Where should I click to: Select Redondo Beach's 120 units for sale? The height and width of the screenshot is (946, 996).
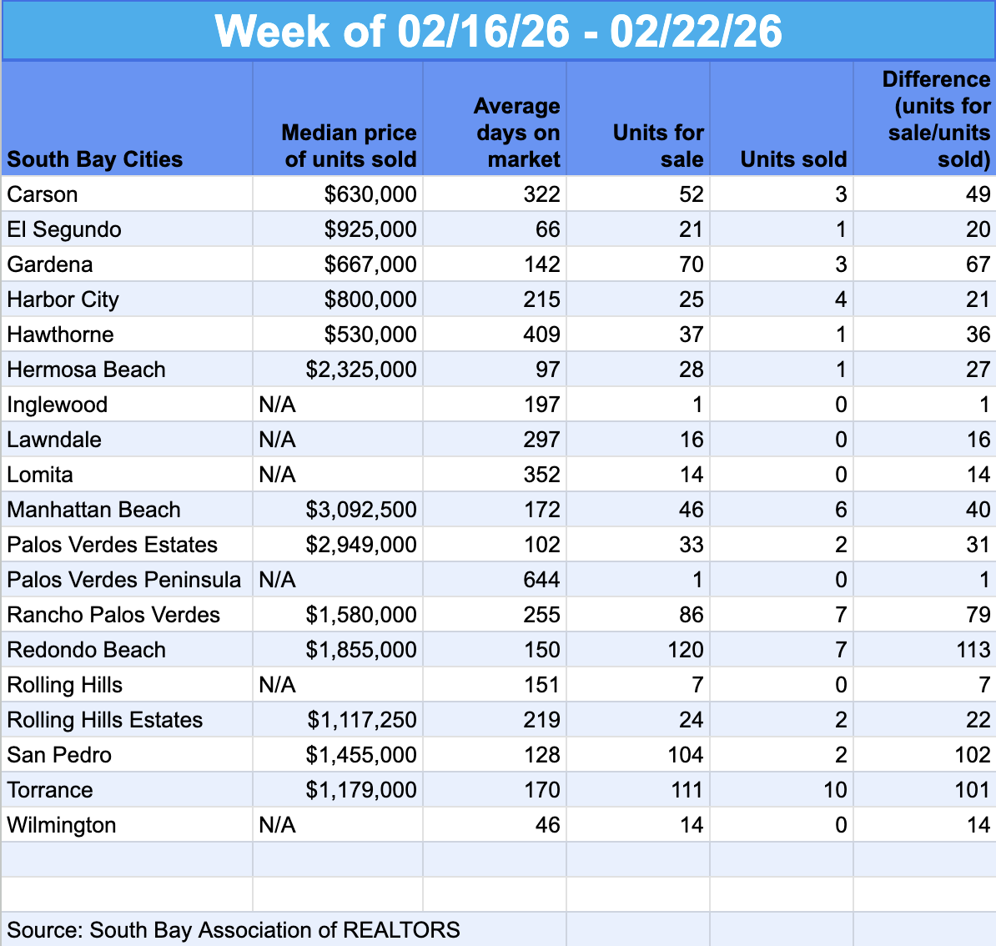pyautogui.click(x=684, y=650)
